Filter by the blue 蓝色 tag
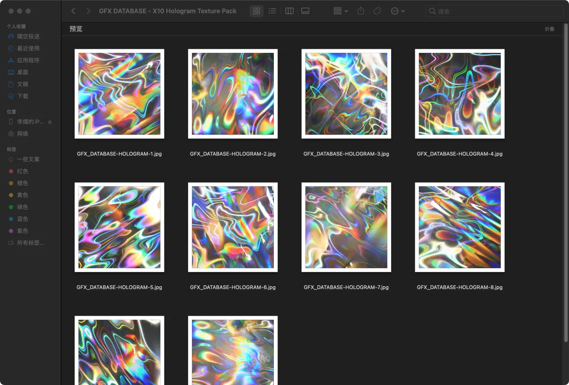 (22, 219)
